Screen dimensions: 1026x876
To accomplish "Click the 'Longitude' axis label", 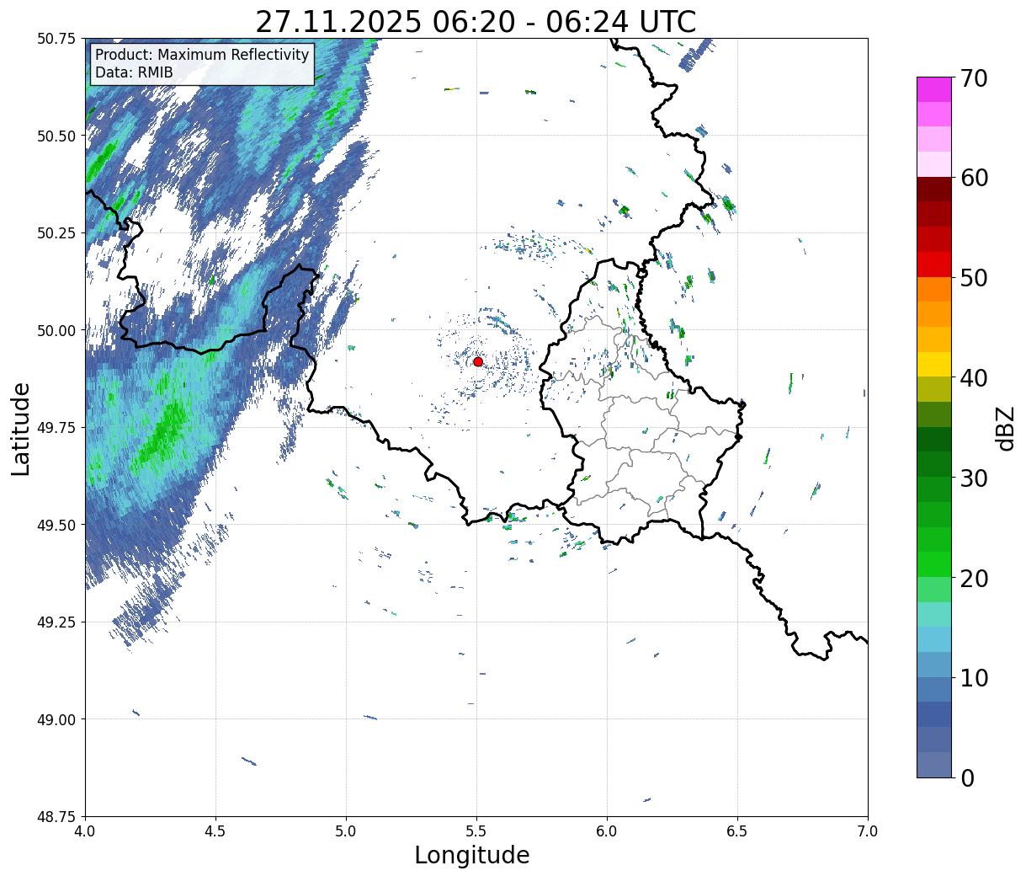I will pos(472,855).
